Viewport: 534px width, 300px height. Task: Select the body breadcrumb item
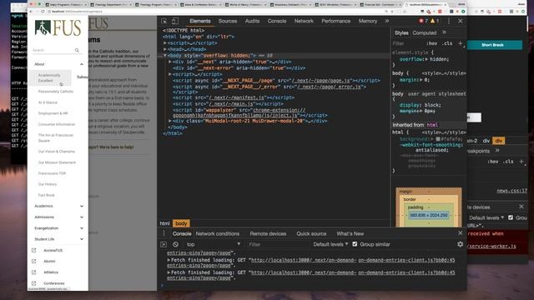[181, 223]
